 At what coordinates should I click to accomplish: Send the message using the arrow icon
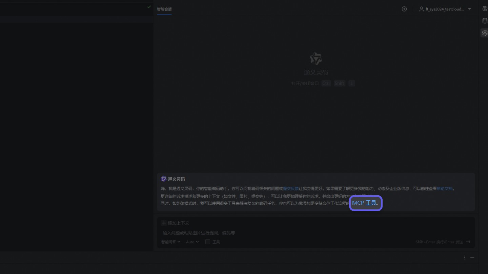click(x=468, y=242)
